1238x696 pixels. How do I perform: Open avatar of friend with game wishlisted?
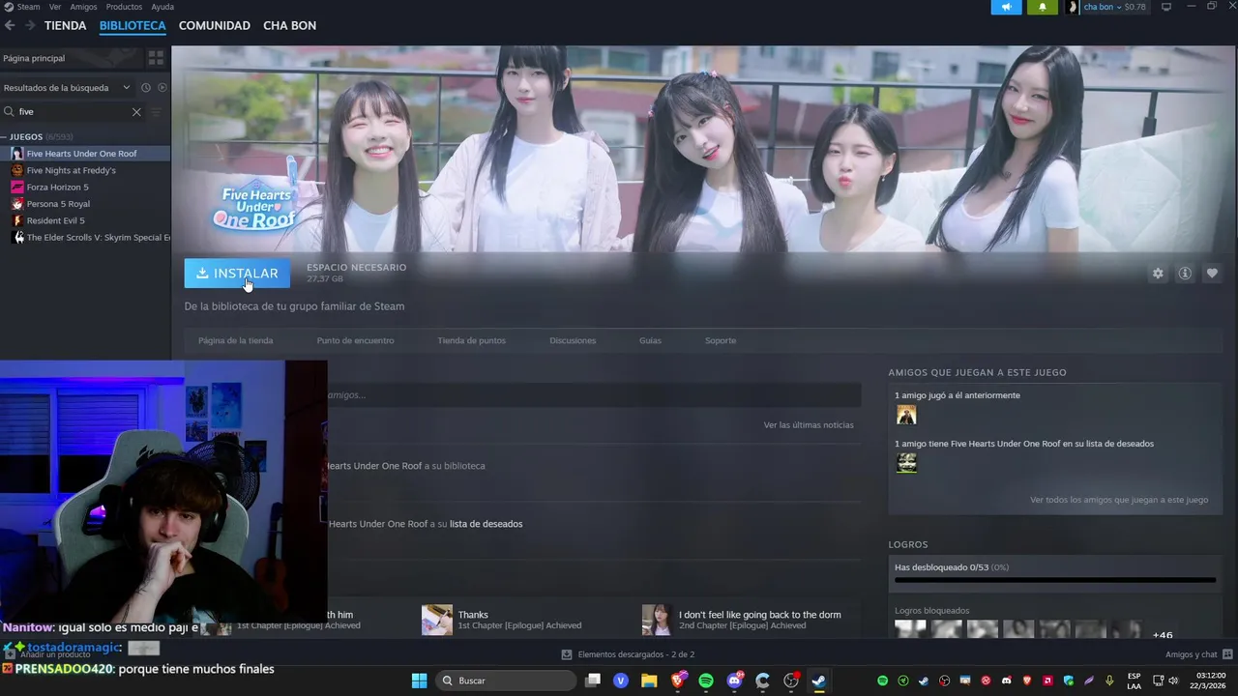pos(906,463)
